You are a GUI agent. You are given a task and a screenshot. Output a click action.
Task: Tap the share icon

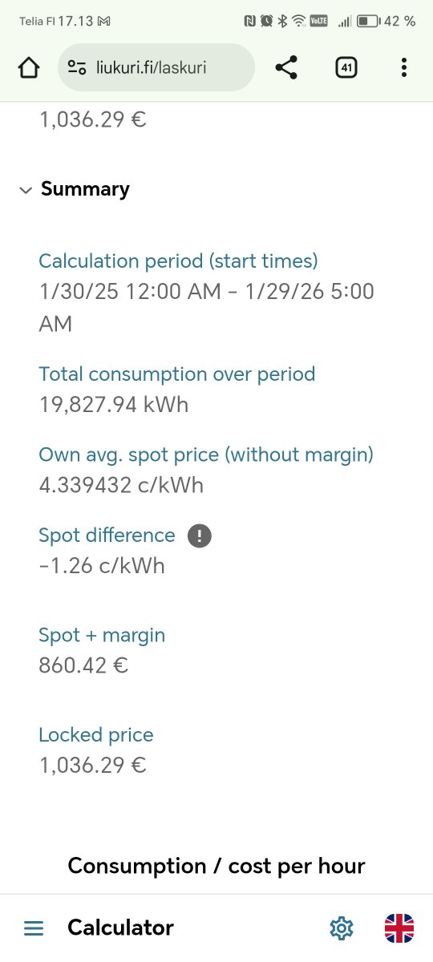point(286,68)
